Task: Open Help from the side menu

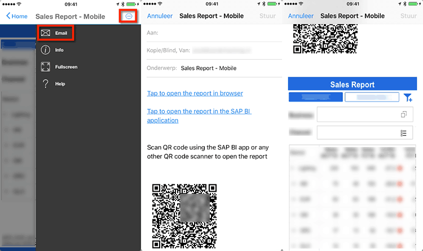Action: (x=60, y=84)
